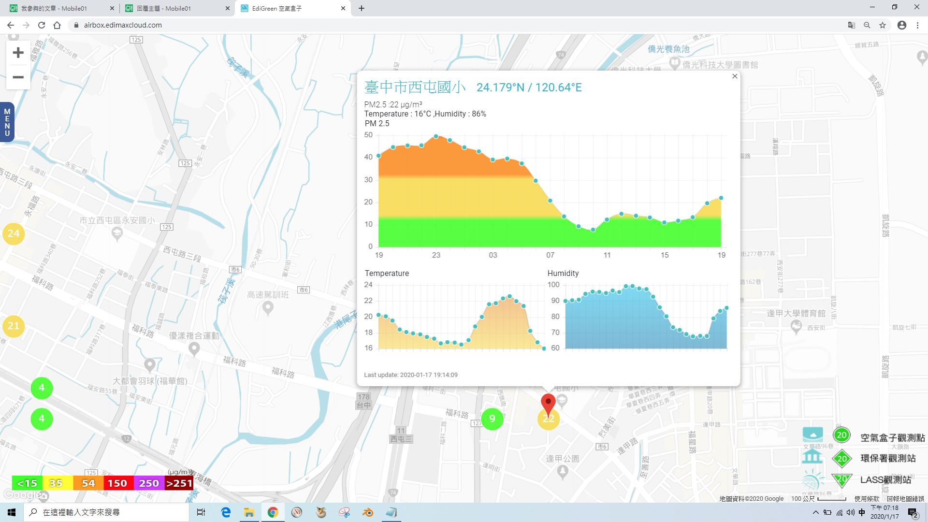Go back in browser history

pyautogui.click(x=11, y=25)
